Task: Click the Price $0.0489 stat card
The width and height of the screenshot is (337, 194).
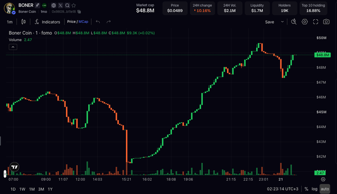Action: click(x=175, y=8)
